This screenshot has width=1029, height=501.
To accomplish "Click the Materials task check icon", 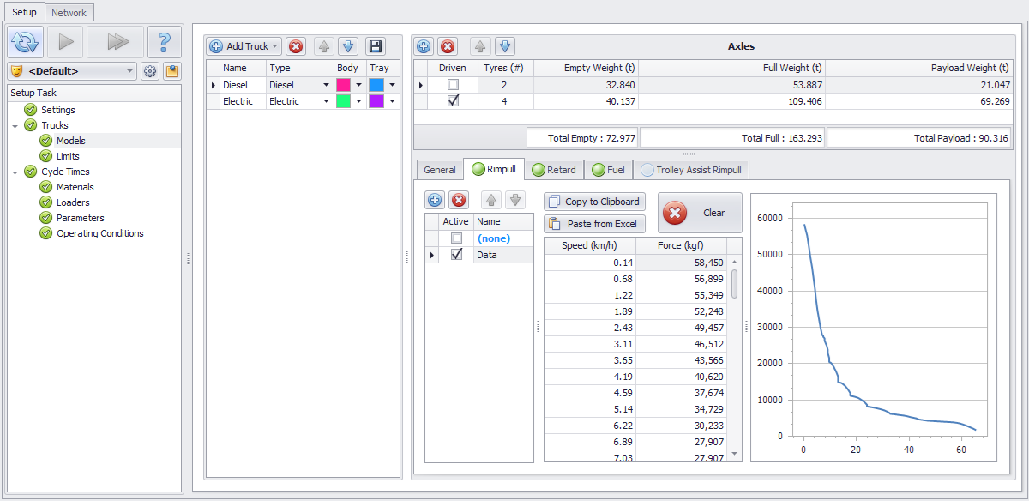I will 46,187.
